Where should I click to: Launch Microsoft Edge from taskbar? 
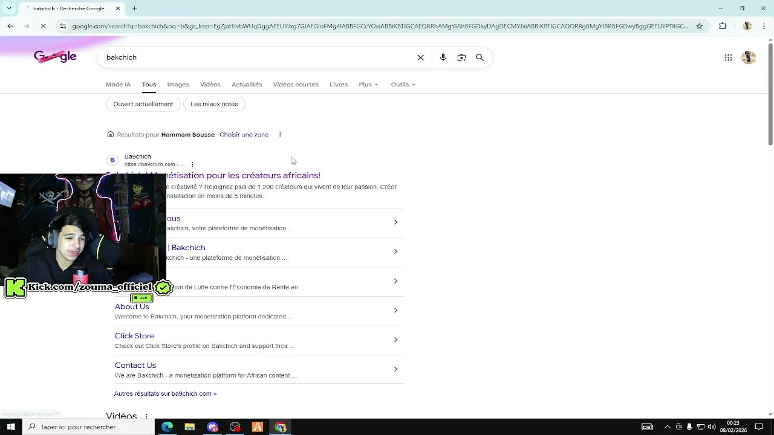[167, 427]
